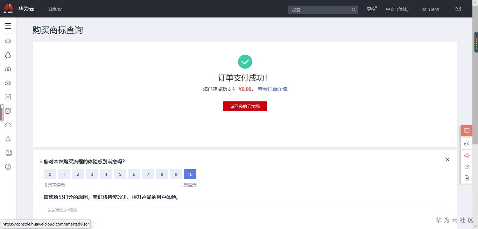Viewport: 478px width, 229px height.
Task: Click the 非常满意 label
Action: (188, 185)
